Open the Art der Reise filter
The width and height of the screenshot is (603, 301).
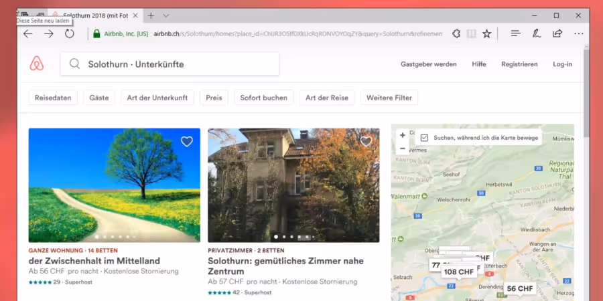[327, 98]
